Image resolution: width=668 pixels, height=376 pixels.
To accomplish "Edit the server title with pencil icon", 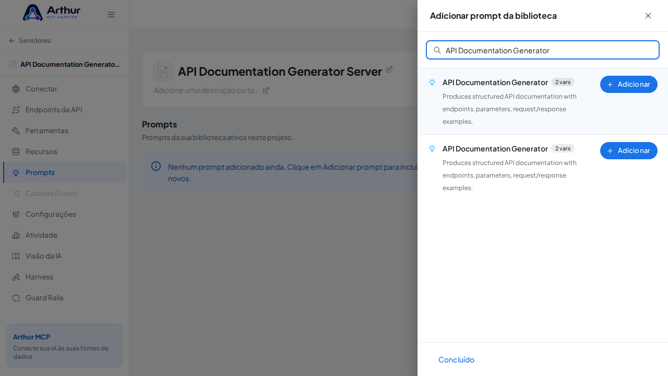I will [389, 69].
